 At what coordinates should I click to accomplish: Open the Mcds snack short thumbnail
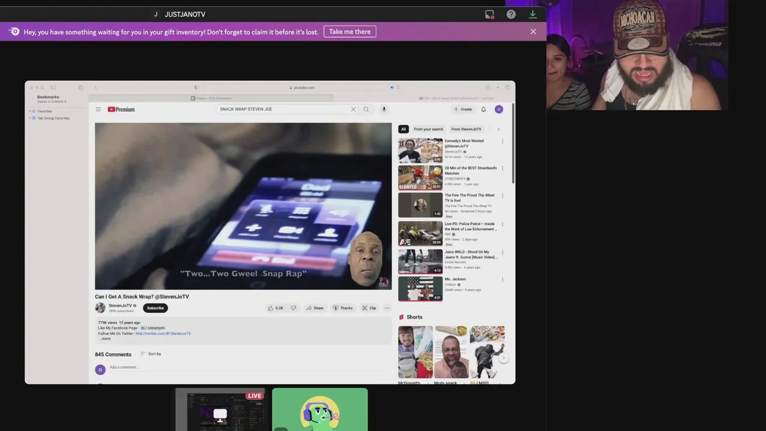[451, 352]
